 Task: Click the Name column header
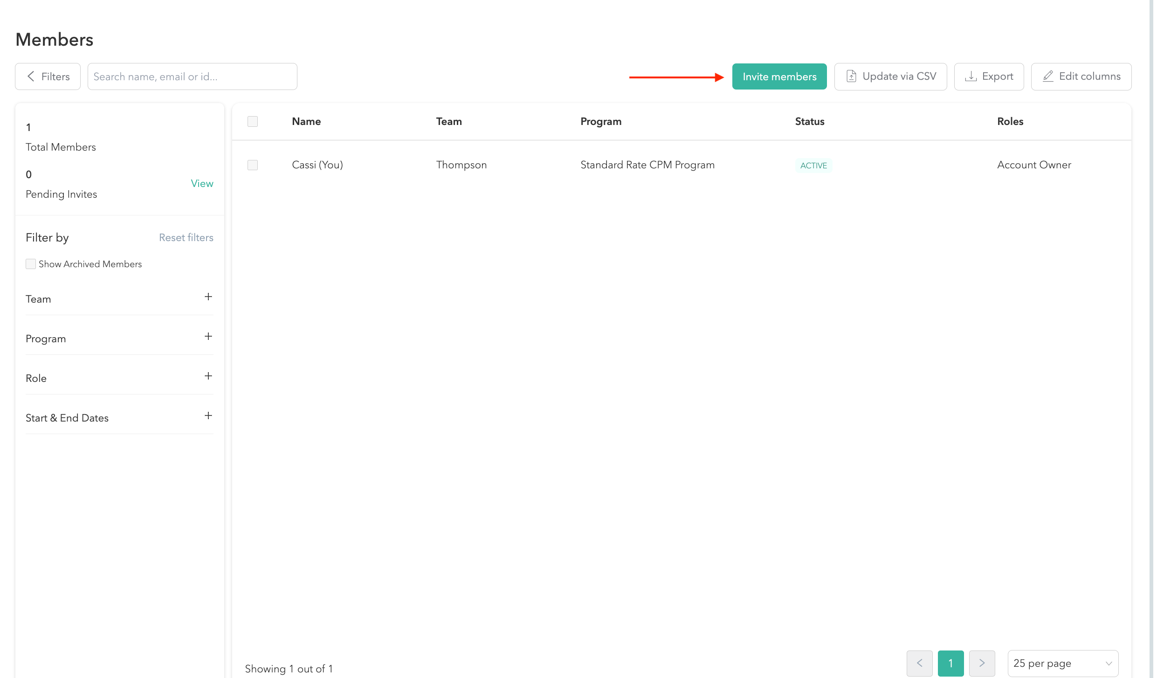(306, 122)
